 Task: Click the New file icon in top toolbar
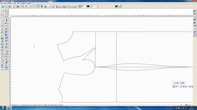tap(2, 6)
